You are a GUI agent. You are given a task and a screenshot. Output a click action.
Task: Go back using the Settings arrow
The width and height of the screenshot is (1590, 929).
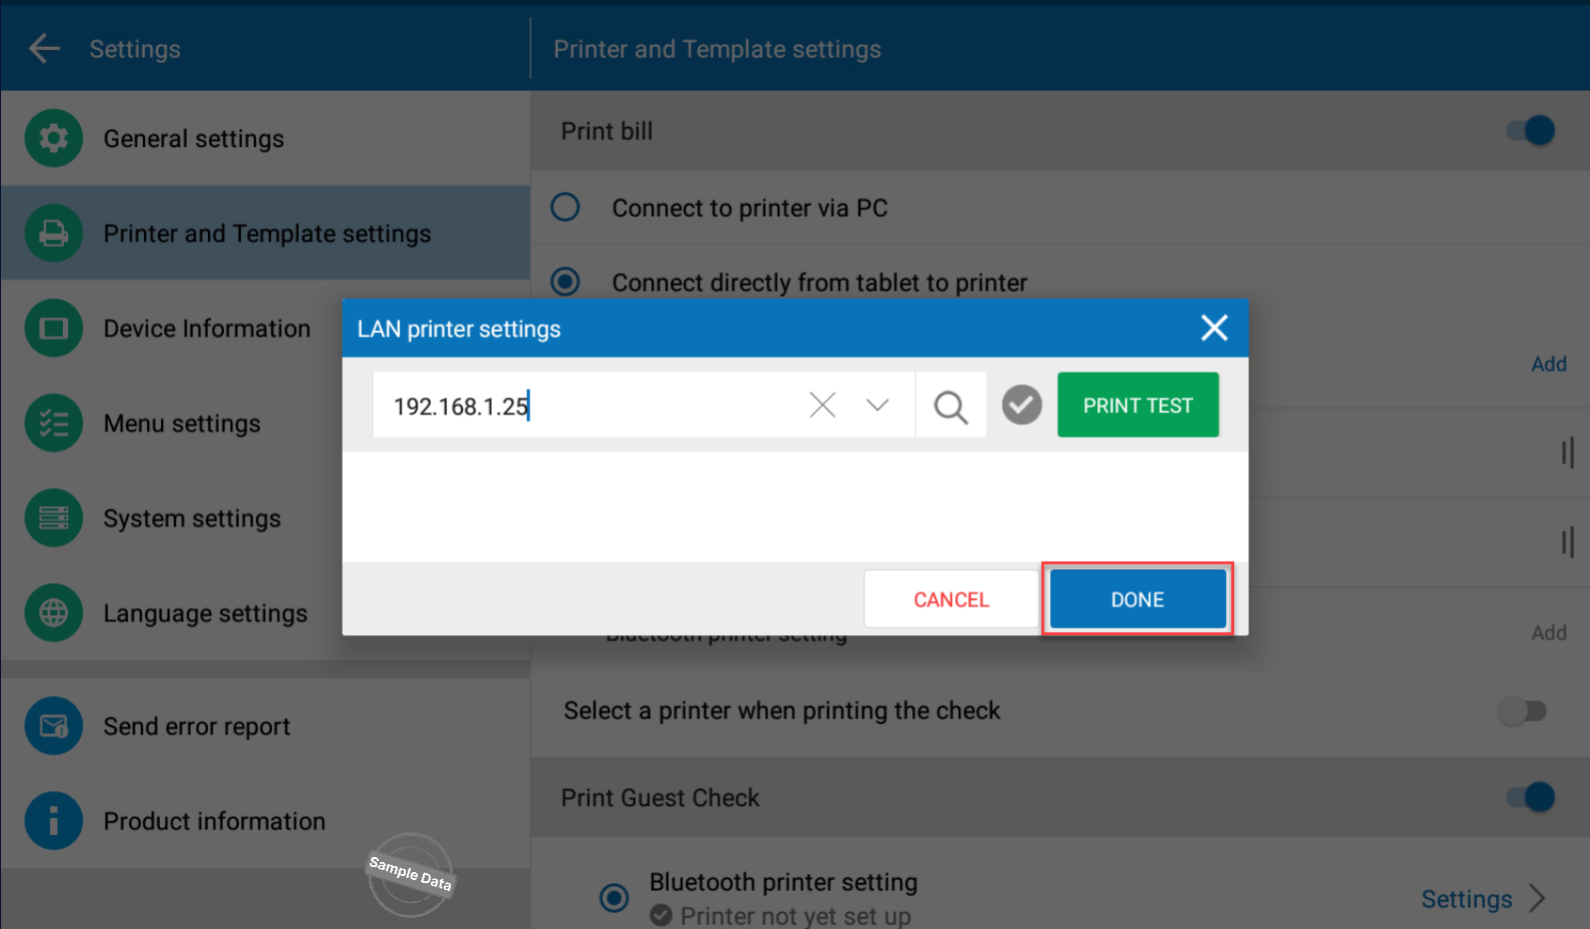[45, 48]
